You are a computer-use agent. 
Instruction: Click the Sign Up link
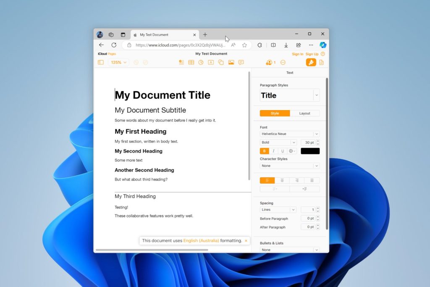[x=312, y=54]
